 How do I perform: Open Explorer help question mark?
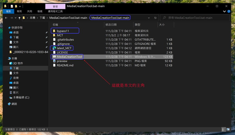pos(229,11)
